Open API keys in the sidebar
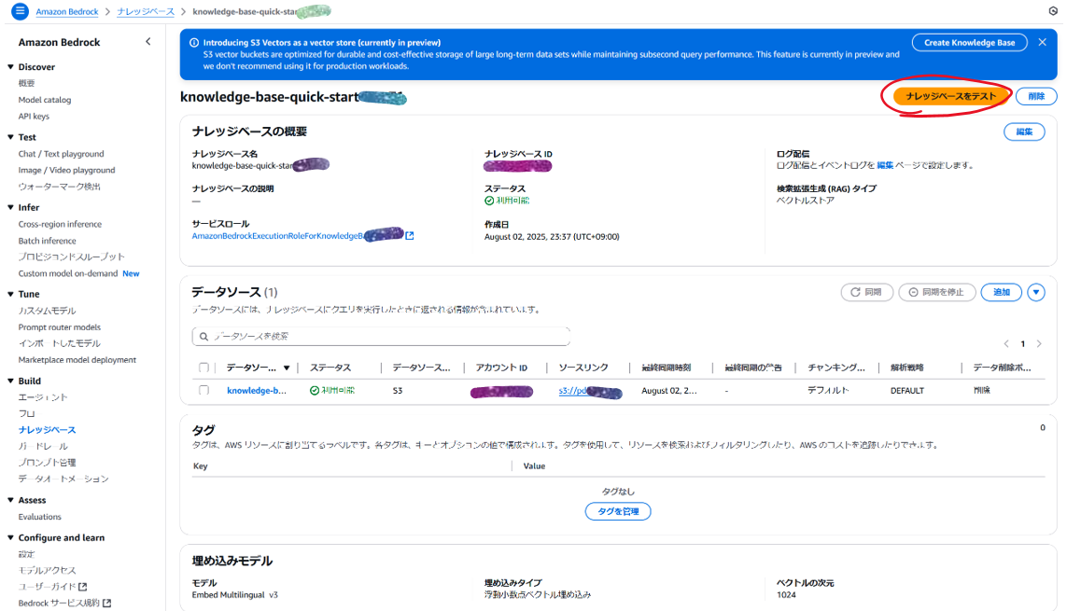Screen dimensions: 1067x611 click(x=34, y=117)
